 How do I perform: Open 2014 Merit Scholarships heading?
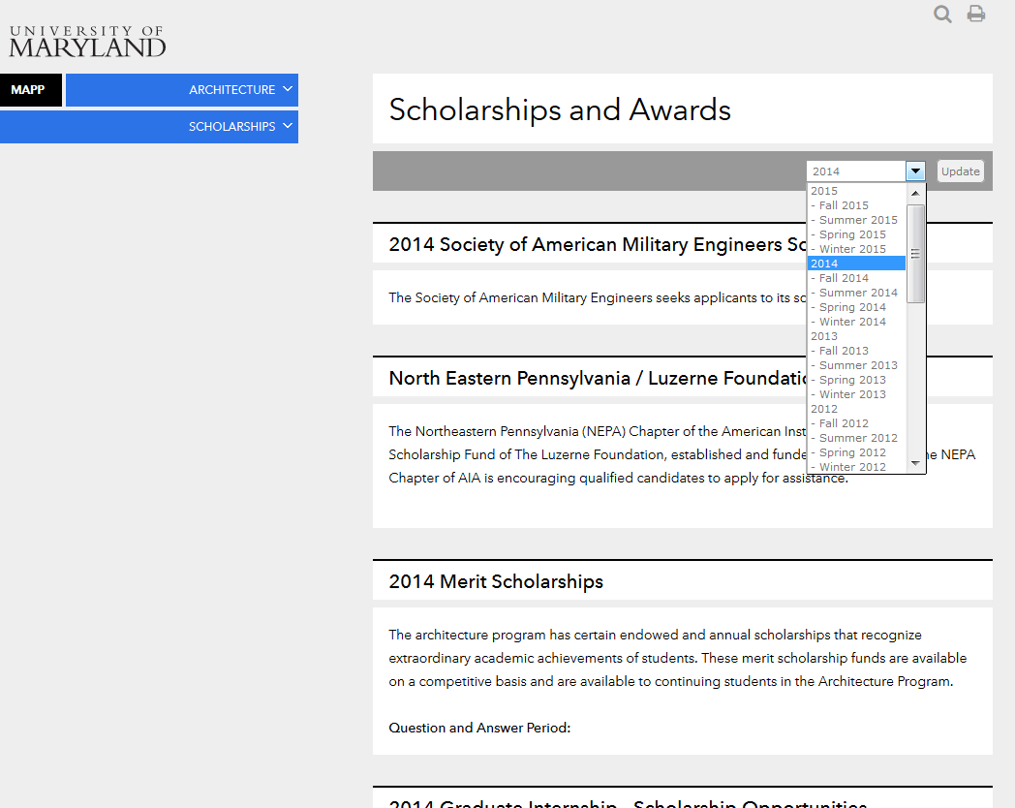[x=496, y=581]
